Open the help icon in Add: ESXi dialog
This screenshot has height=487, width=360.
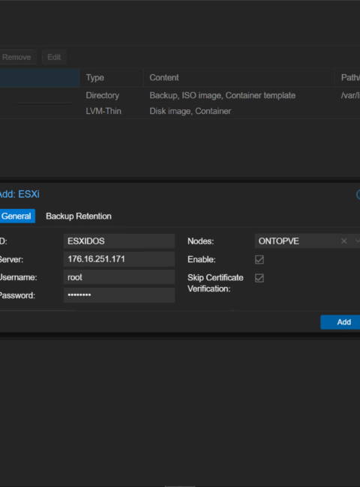[358, 195]
